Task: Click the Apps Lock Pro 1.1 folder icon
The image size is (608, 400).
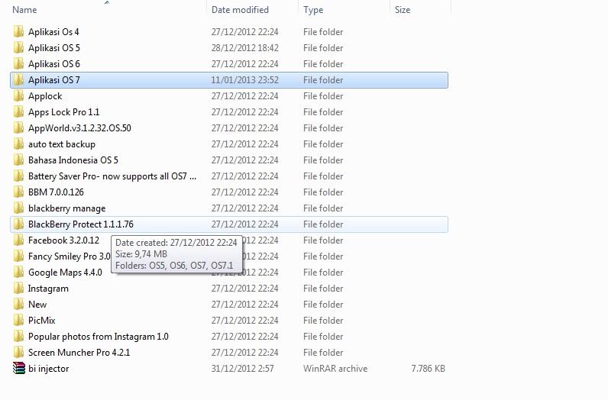Action: point(18,112)
